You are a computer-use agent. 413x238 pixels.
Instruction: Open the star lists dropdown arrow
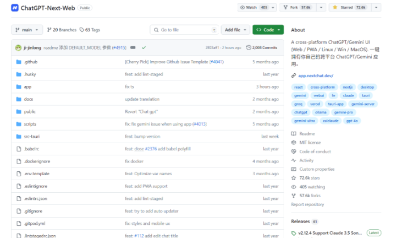(x=376, y=8)
